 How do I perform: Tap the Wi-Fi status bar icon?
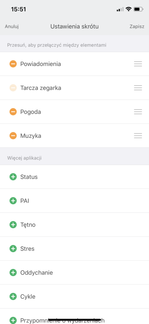(129, 9)
